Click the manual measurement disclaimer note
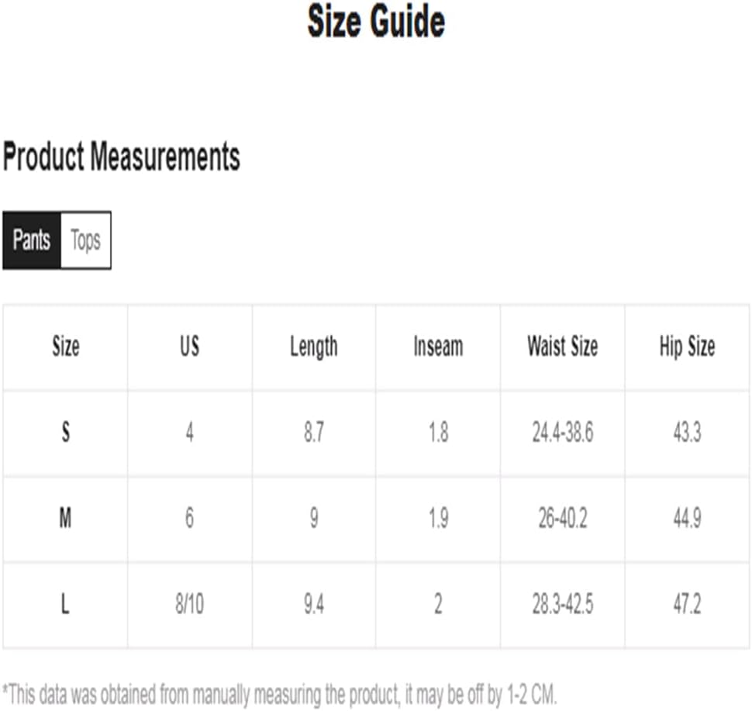The image size is (752, 711). click(x=280, y=694)
